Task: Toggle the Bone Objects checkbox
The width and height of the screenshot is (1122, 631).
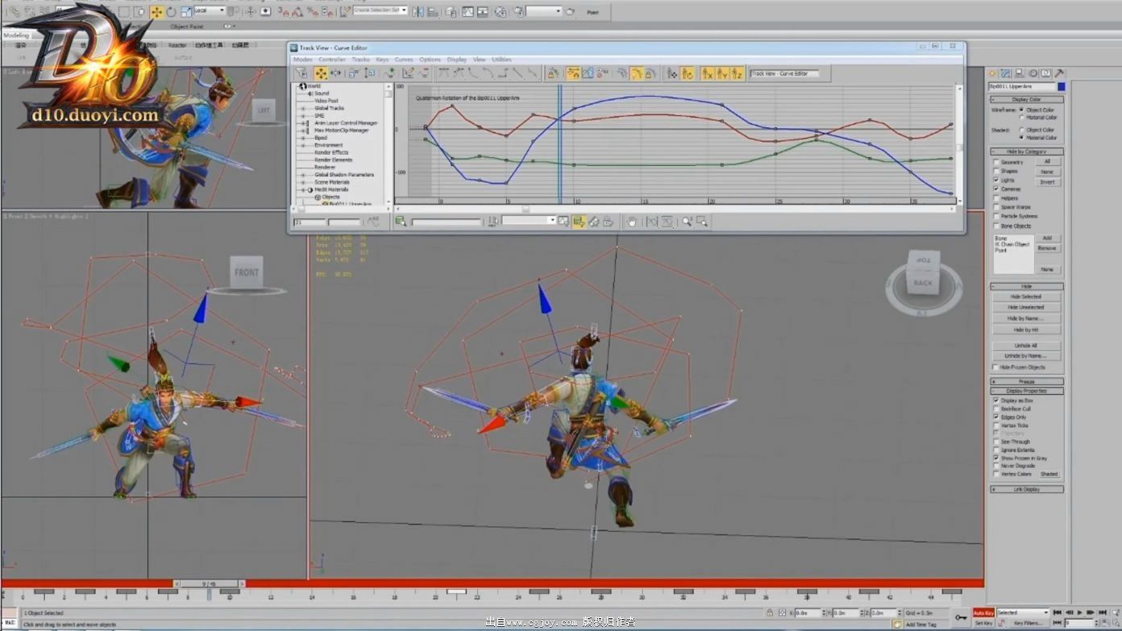Action: pos(996,226)
